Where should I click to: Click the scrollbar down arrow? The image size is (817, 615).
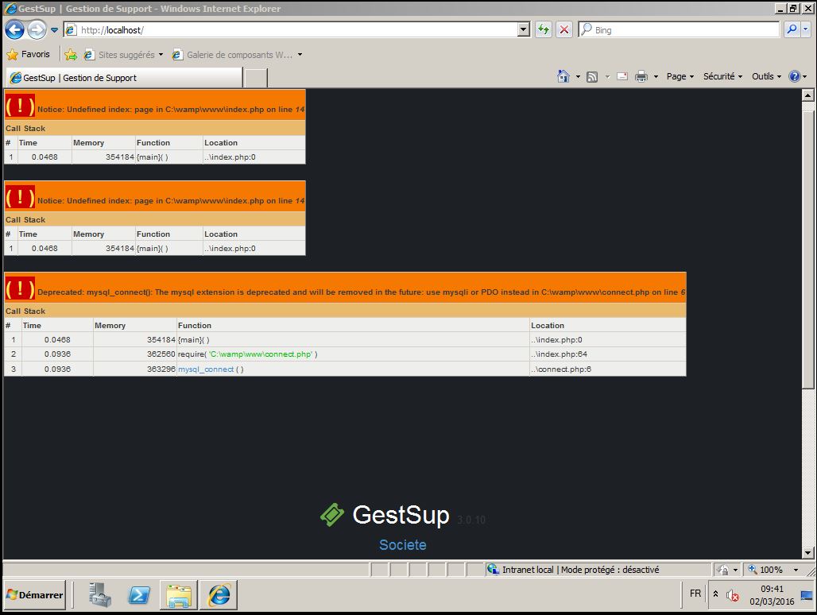(x=807, y=552)
